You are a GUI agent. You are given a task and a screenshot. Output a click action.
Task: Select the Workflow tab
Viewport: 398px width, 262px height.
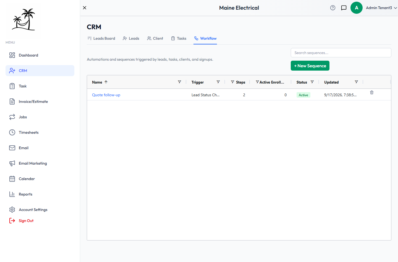(x=205, y=38)
